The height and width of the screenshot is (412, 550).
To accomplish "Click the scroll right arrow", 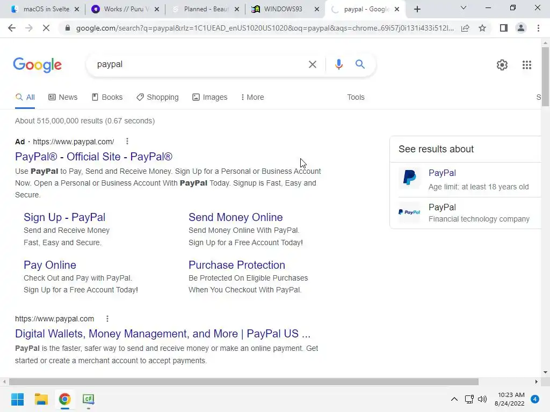I will click(x=537, y=381).
